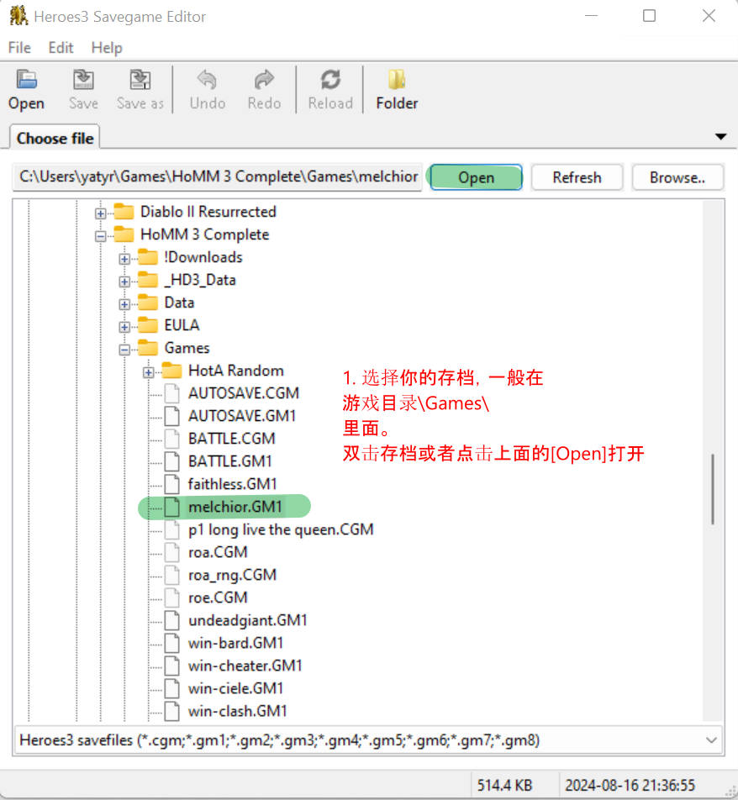The image size is (738, 800).
Task: Expand the Data tree node
Action: pos(124,304)
